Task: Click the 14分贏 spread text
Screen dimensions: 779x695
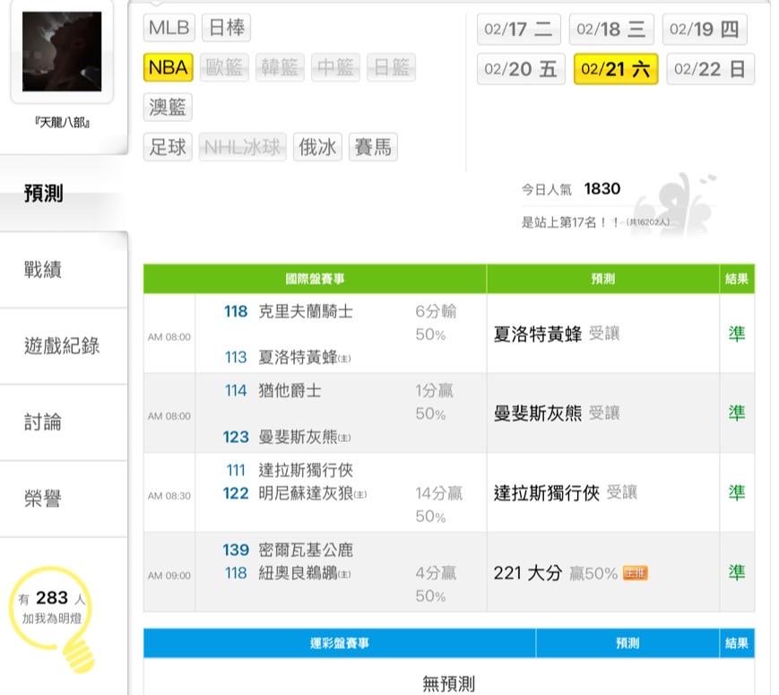Action: point(439,493)
